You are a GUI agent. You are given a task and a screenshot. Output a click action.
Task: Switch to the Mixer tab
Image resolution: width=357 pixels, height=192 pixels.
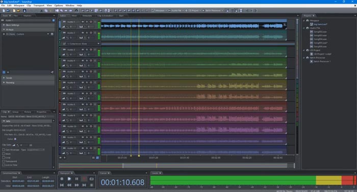point(74,16)
